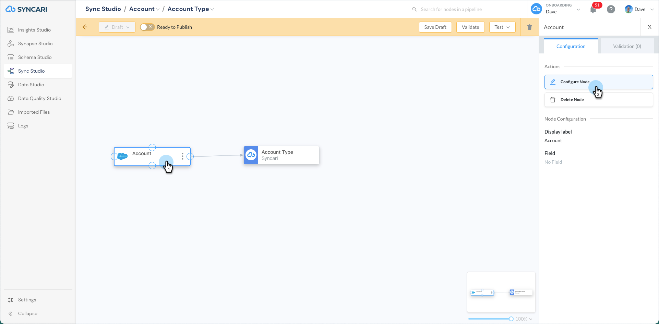Switch to Configuration tab
This screenshot has width=659, height=324.
click(x=571, y=46)
